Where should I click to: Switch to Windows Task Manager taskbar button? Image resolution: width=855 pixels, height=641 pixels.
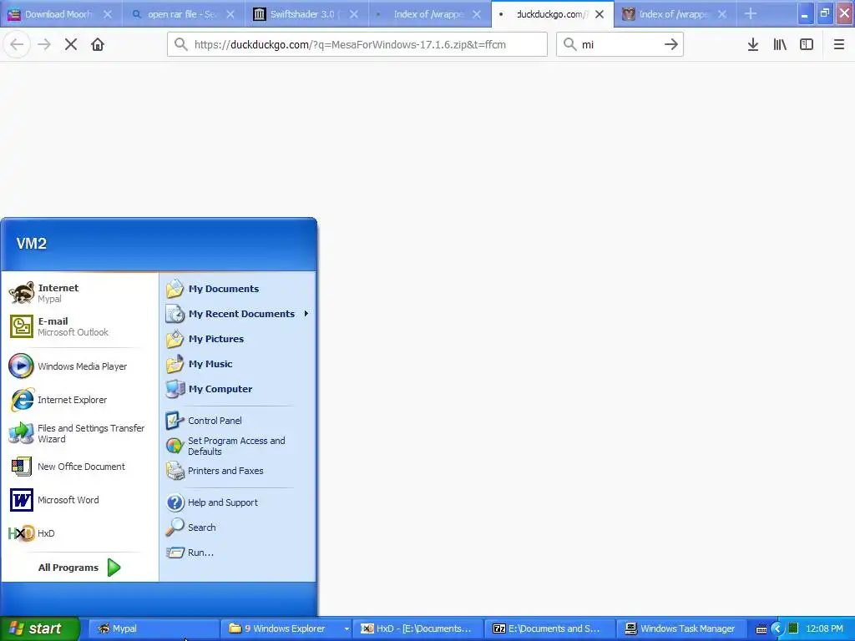coord(682,628)
